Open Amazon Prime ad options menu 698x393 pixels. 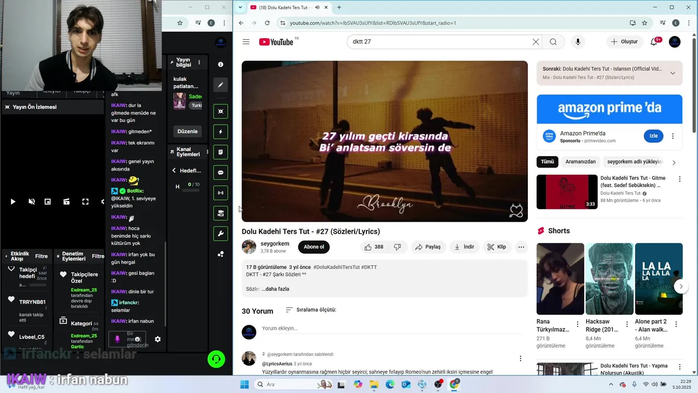point(673,136)
